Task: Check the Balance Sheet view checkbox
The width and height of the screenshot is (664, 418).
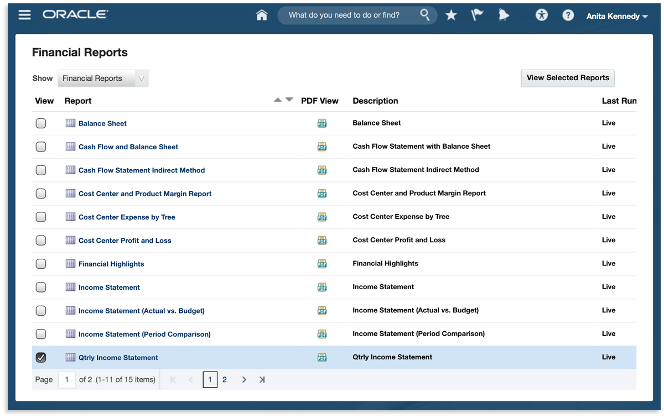Action: click(41, 123)
